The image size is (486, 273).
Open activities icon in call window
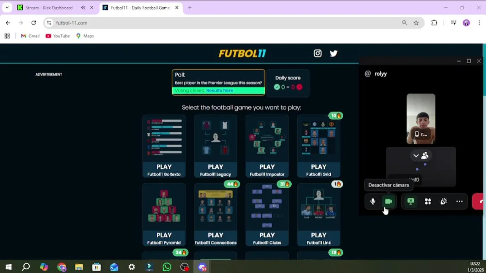[x=428, y=202]
